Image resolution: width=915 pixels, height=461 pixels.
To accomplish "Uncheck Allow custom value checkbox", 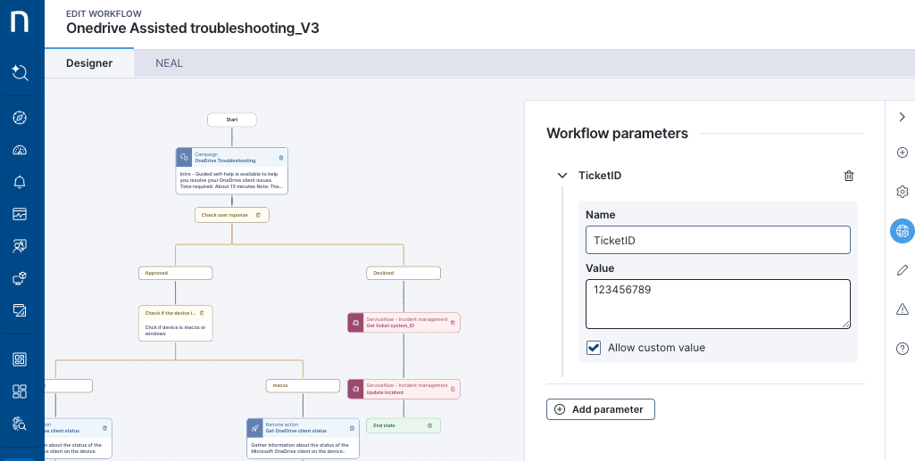I will [x=594, y=348].
